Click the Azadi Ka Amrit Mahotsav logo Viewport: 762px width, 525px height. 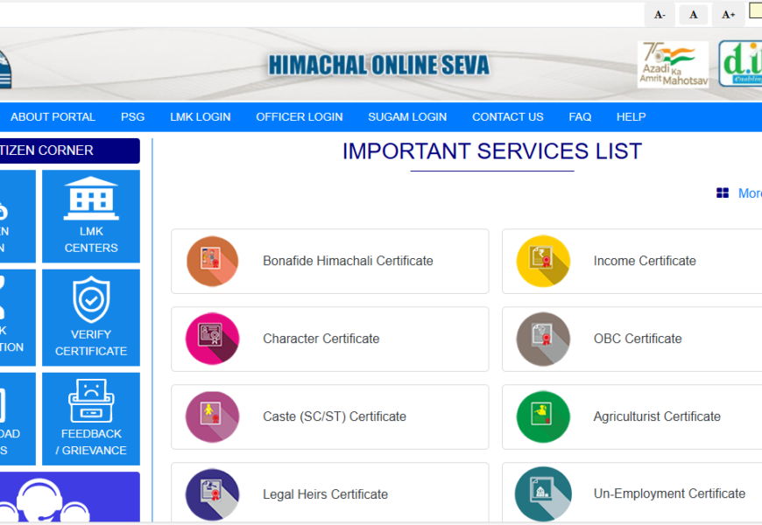point(672,64)
